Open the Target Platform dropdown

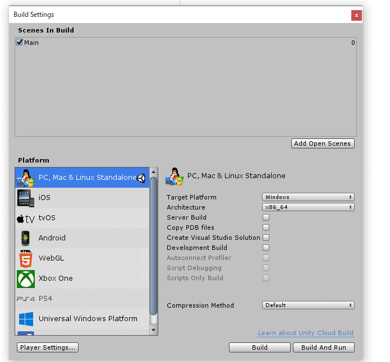pyautogui.click(x=308, y=197)
